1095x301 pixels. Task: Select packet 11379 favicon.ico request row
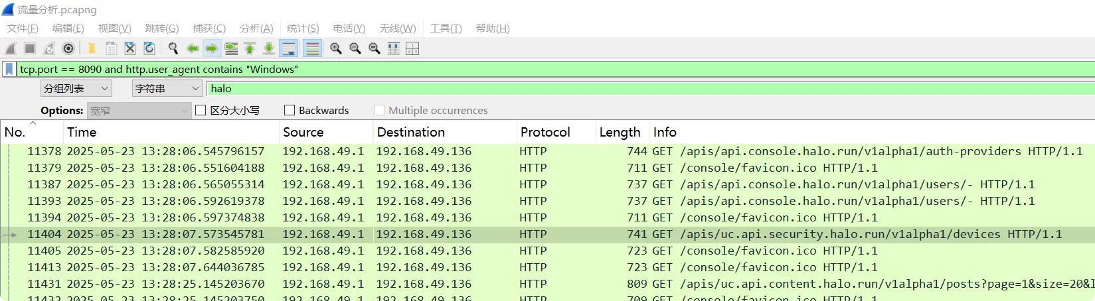tap(547, 168)
